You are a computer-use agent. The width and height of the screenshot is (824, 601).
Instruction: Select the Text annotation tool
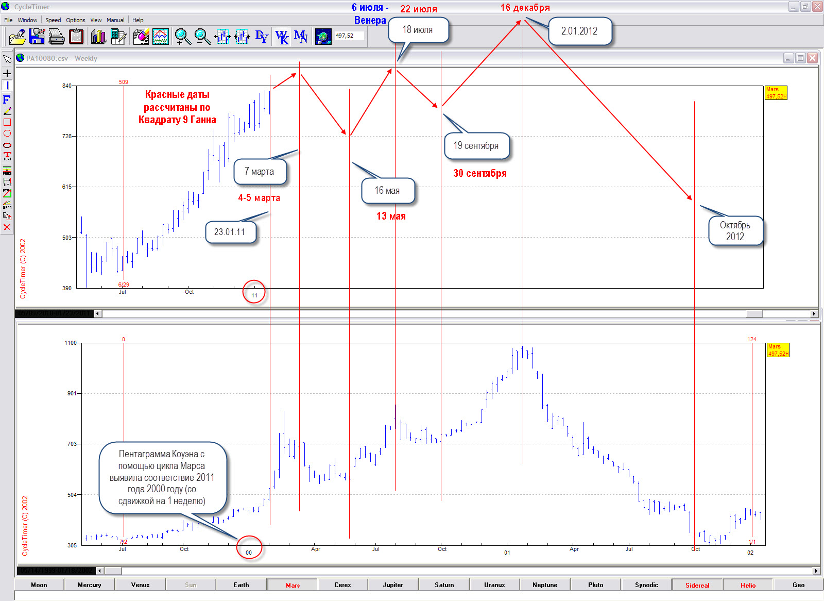coord(7,156)
